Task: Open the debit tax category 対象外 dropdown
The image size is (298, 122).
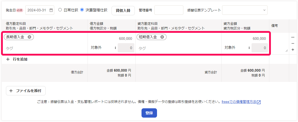Action: (103, 48)
